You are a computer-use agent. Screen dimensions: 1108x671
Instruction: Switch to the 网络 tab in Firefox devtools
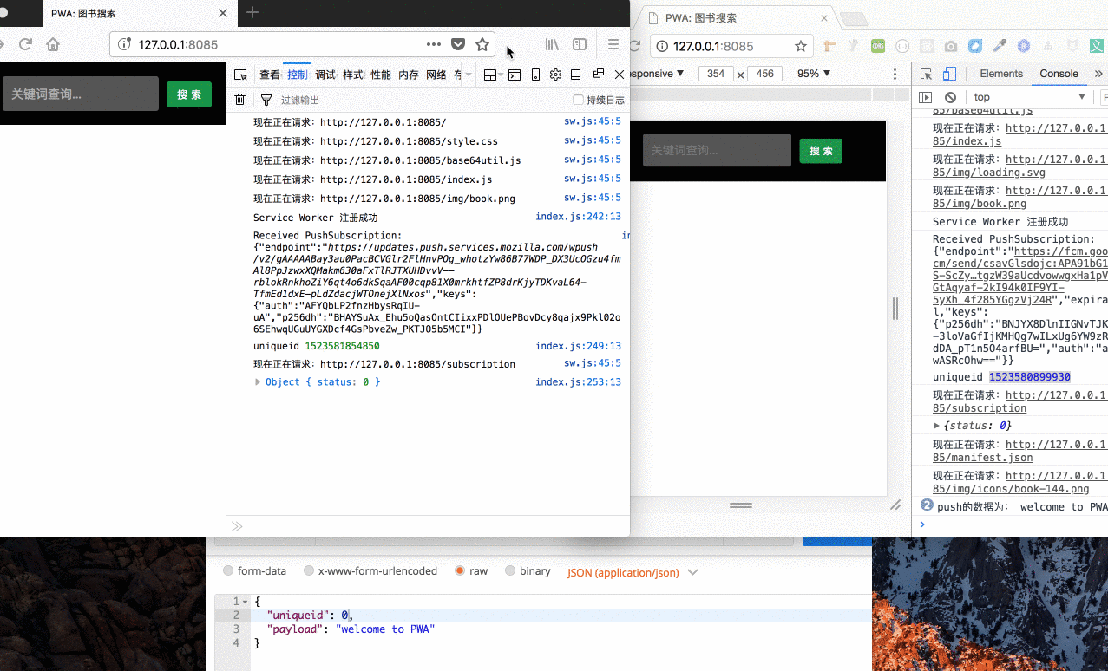click(436, 75)
